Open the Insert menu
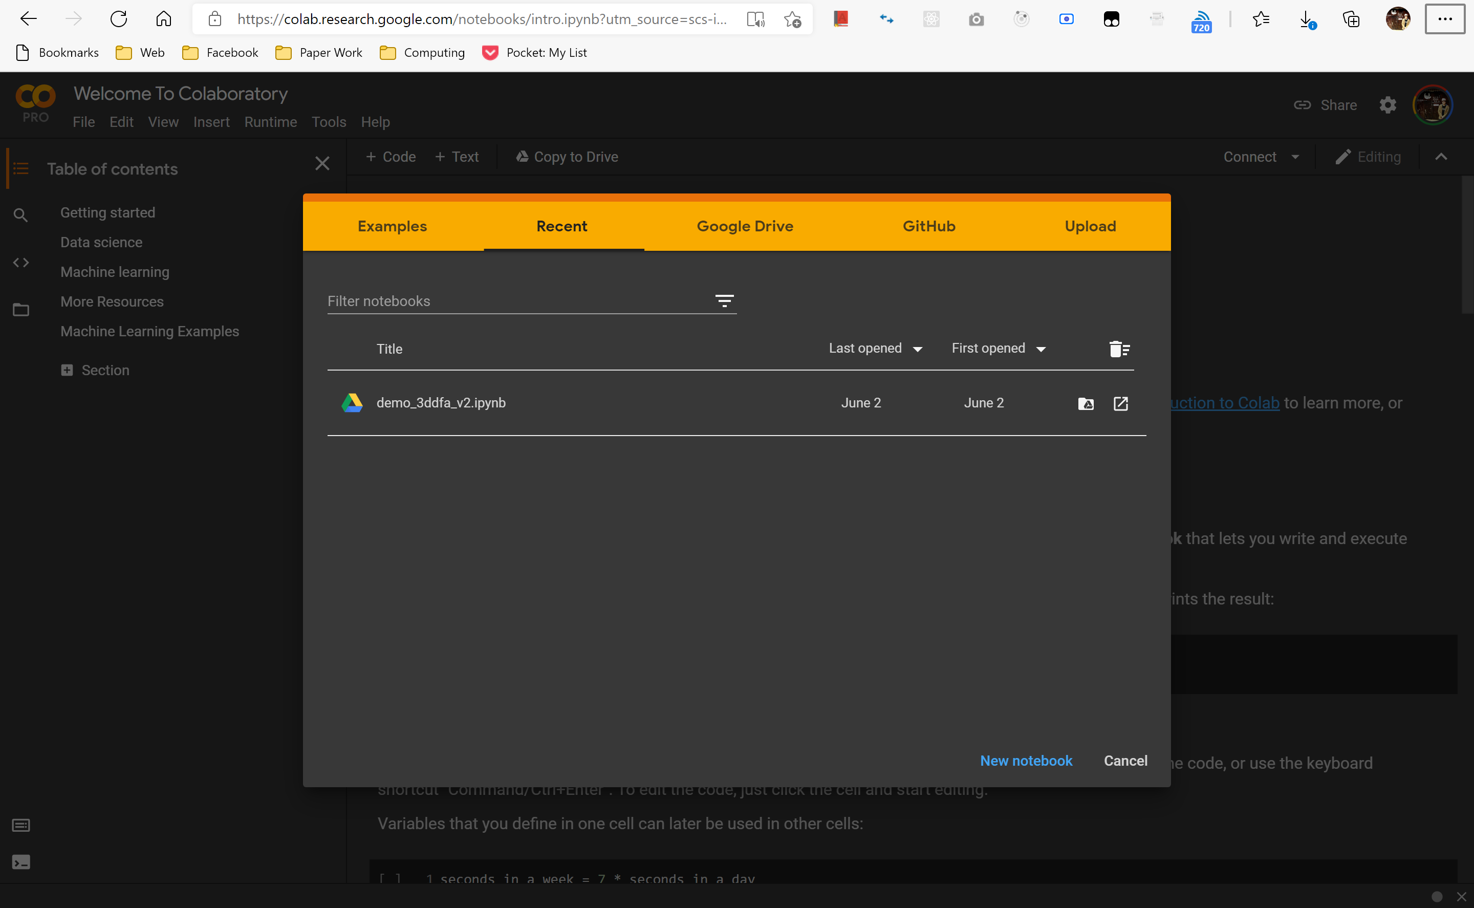This screenshot has height=908, width=1474. point(211,122)
